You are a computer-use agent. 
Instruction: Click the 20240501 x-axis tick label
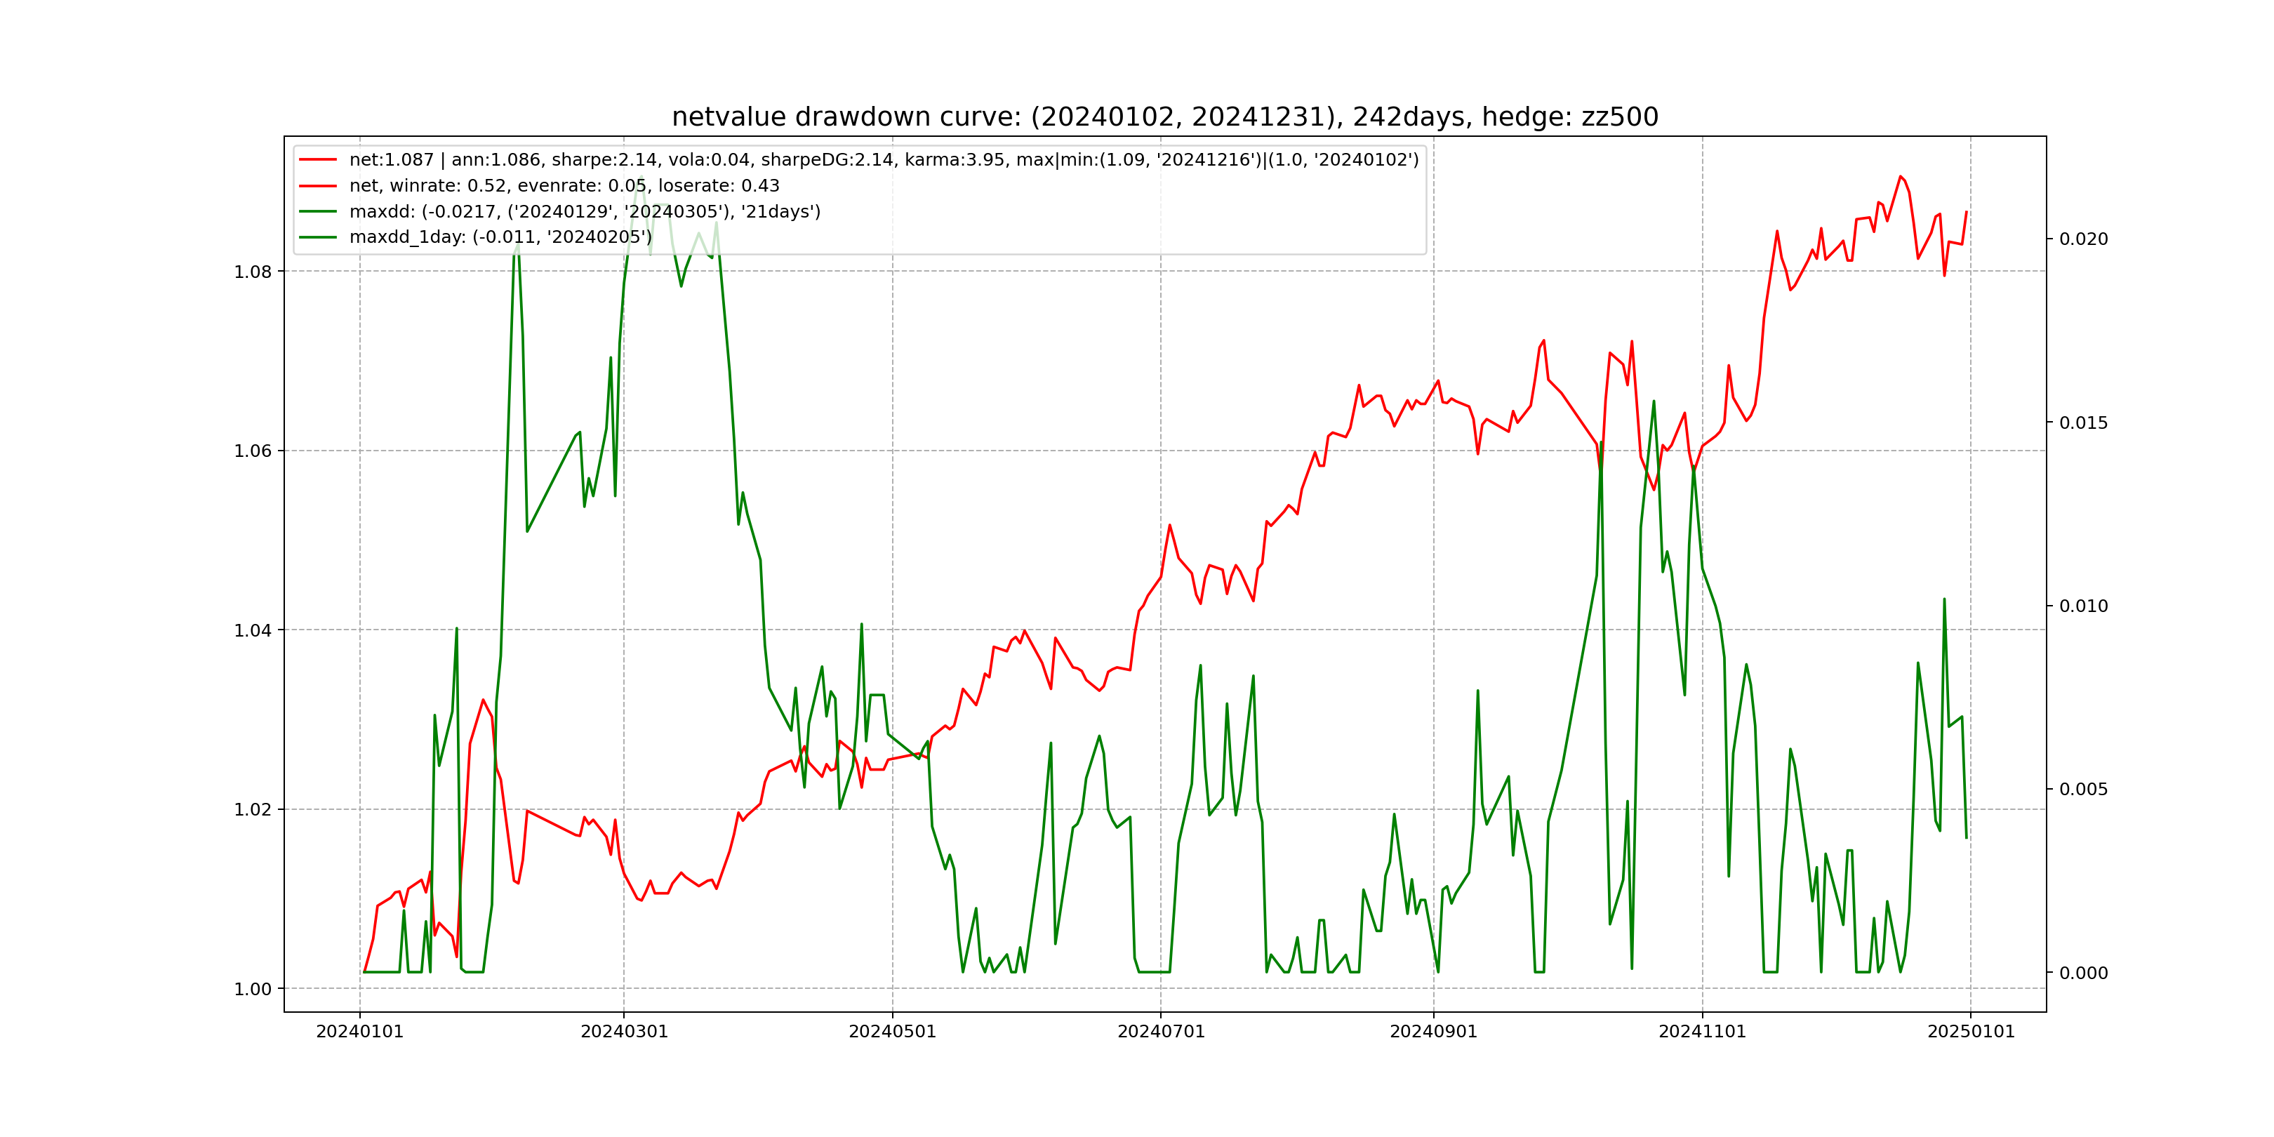pyautogui.click(x=891, y=1032)
